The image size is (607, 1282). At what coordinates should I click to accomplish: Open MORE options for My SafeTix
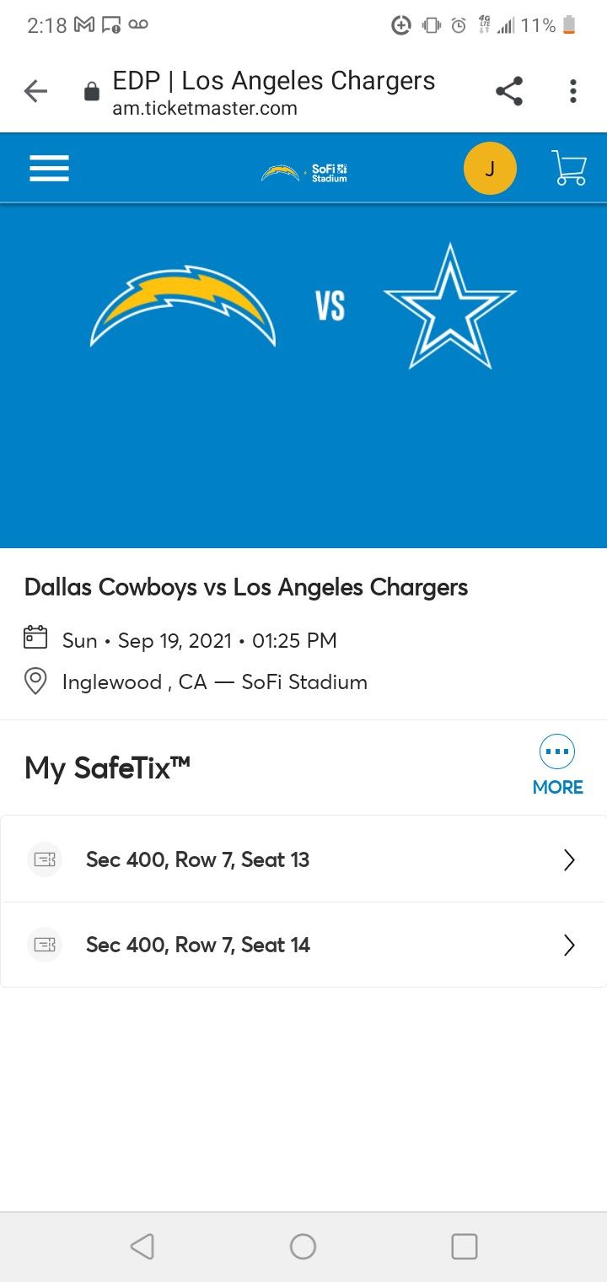point(557,766)
